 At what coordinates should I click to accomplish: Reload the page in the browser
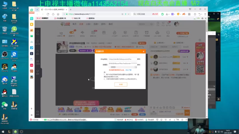coord(48,14)
